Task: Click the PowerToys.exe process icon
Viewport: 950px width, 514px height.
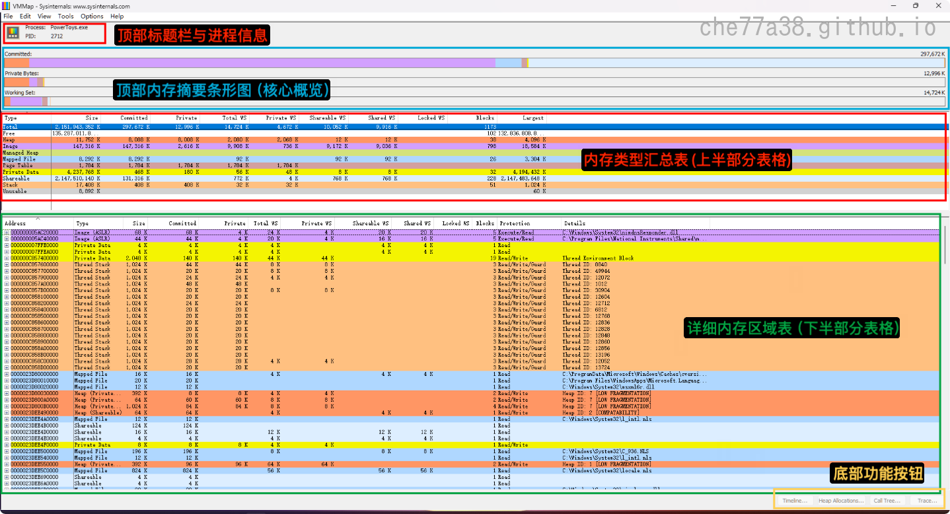Action: pyautogui.click(x=13, y=32)
